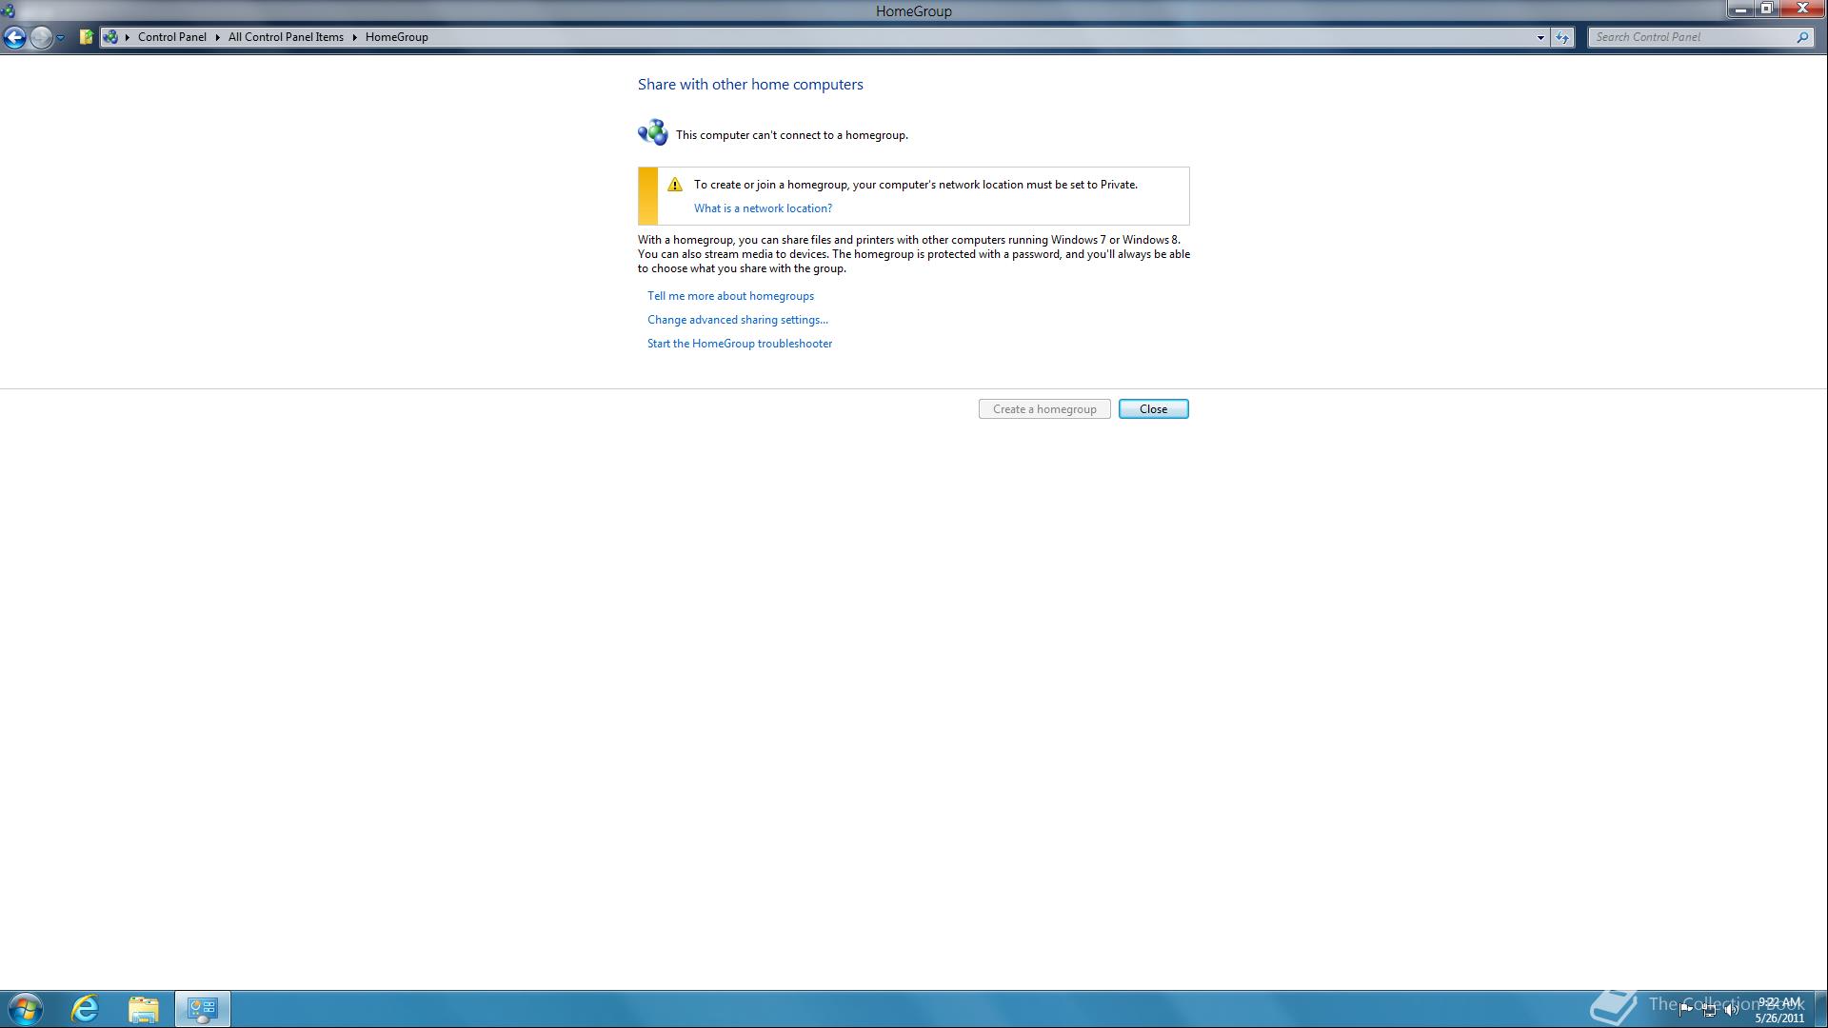Open recent pages dropdown arrow
This screenshot has height=1028, width=1828.
60,37
